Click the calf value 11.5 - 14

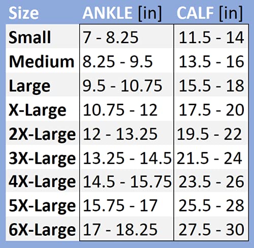click(x=211, y=38)
